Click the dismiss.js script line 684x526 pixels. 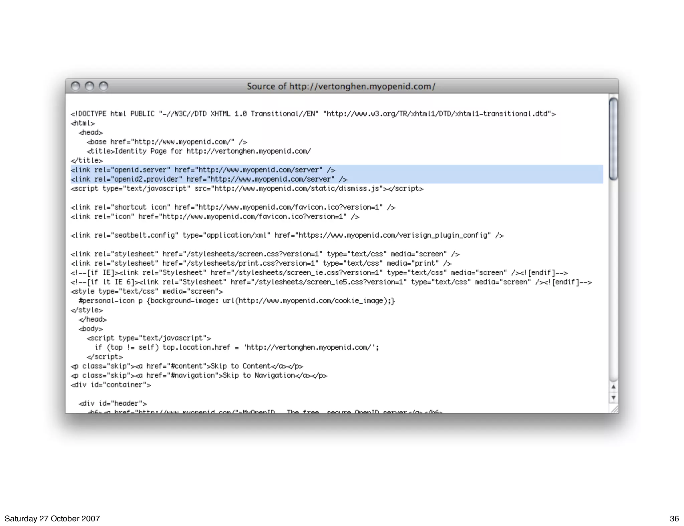pyautogui.click(x=247, y=189)
